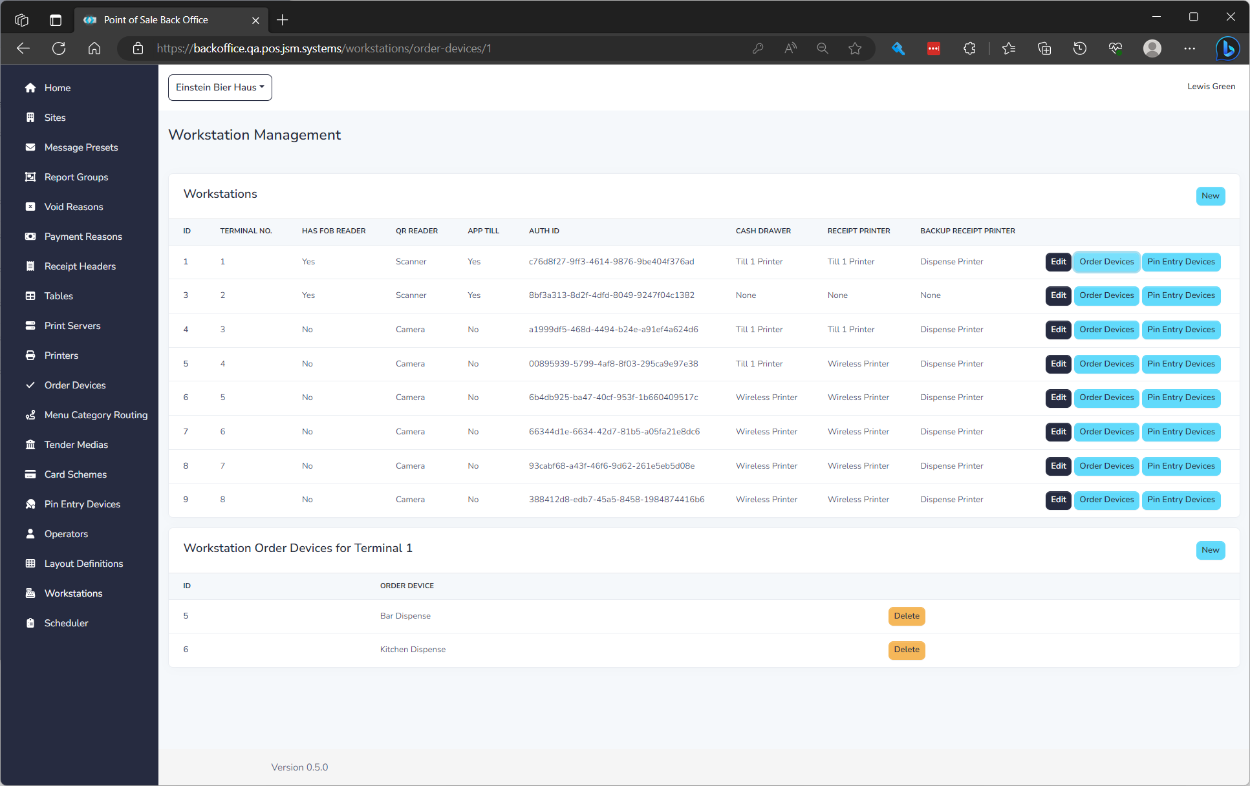Image resolution: width=1250 pixels, height=786 pixels.
Task: Click the Order Devices checkmark icon
Action: coord(30,385)
